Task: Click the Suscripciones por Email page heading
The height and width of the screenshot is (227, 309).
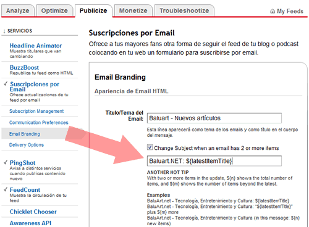Action: click(132, 33)
